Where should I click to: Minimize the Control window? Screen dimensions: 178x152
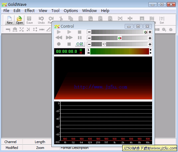tap(129, 26)
